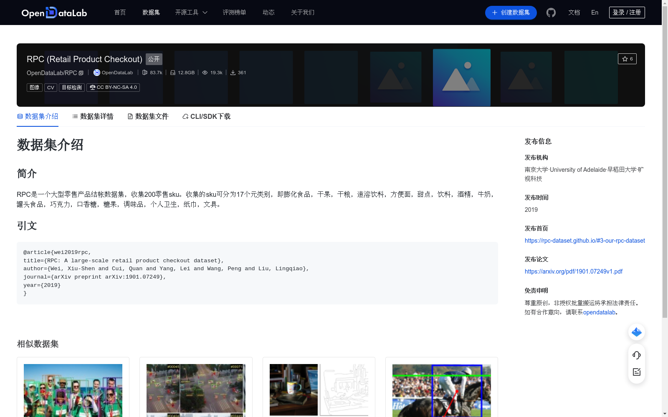Click the 2019 publish year value
Image resolution: width=668 pixels, height=417 pixels.
(531, 210)
